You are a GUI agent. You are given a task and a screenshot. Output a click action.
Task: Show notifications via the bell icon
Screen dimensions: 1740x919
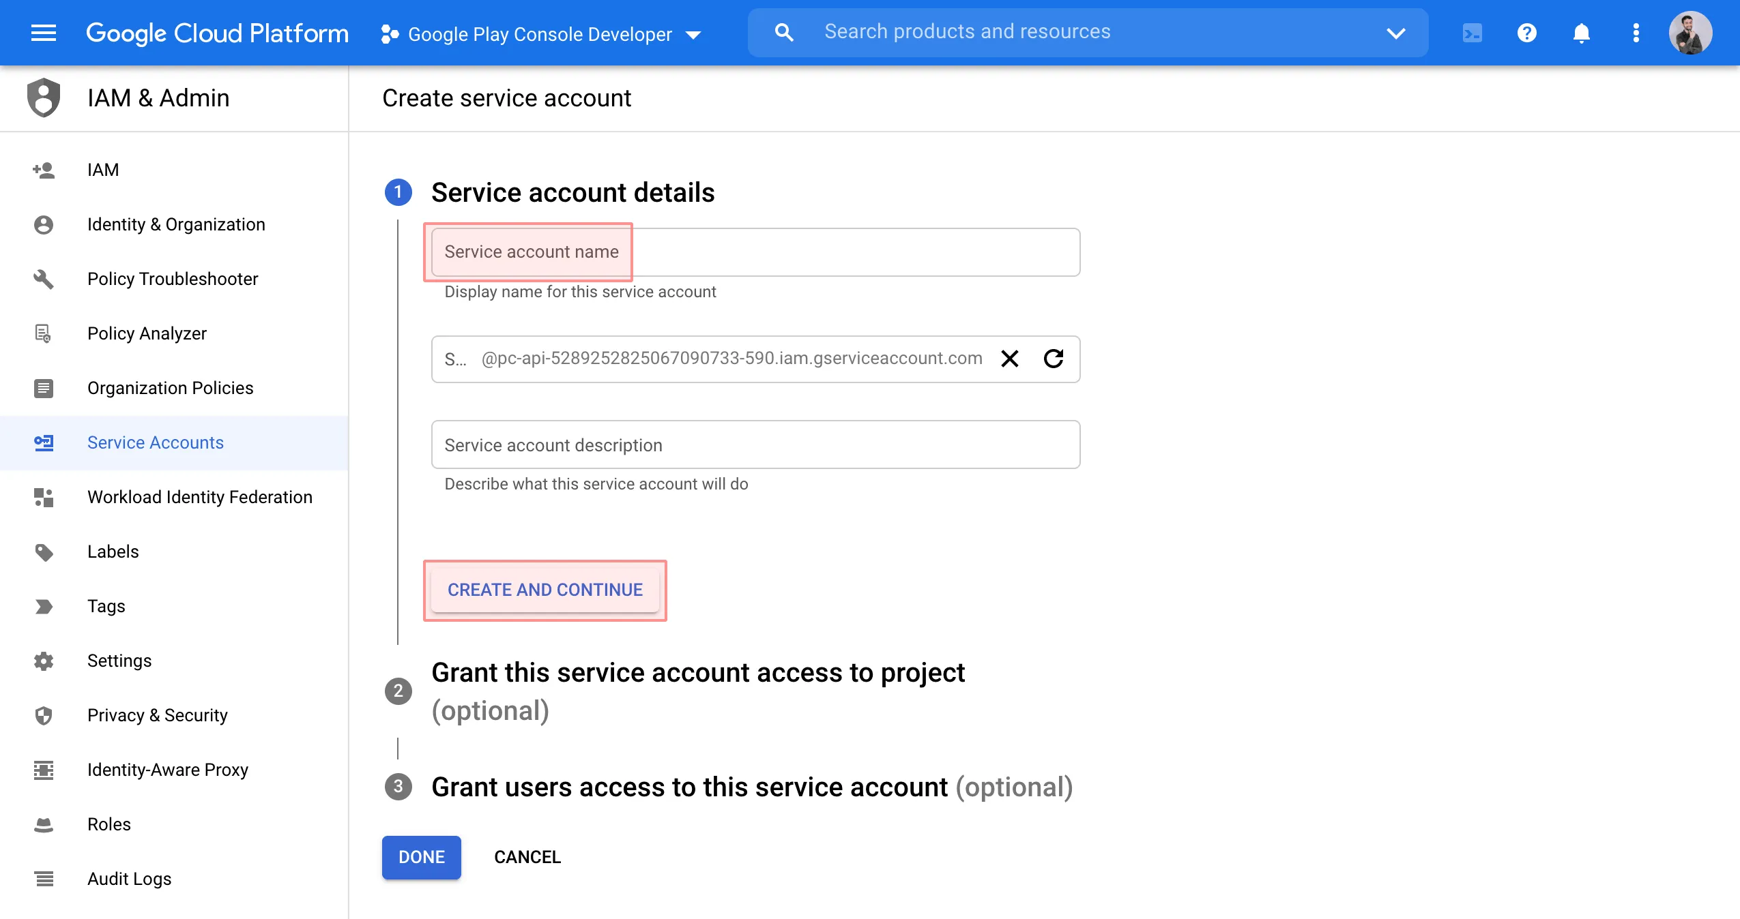pos(1581,33)
